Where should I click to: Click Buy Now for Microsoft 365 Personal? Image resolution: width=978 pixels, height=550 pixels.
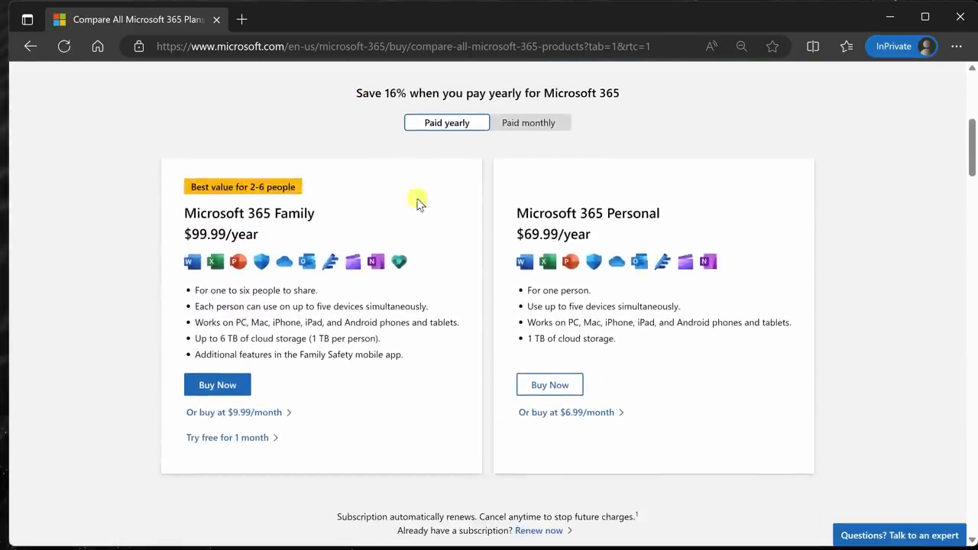click(550, 385)
